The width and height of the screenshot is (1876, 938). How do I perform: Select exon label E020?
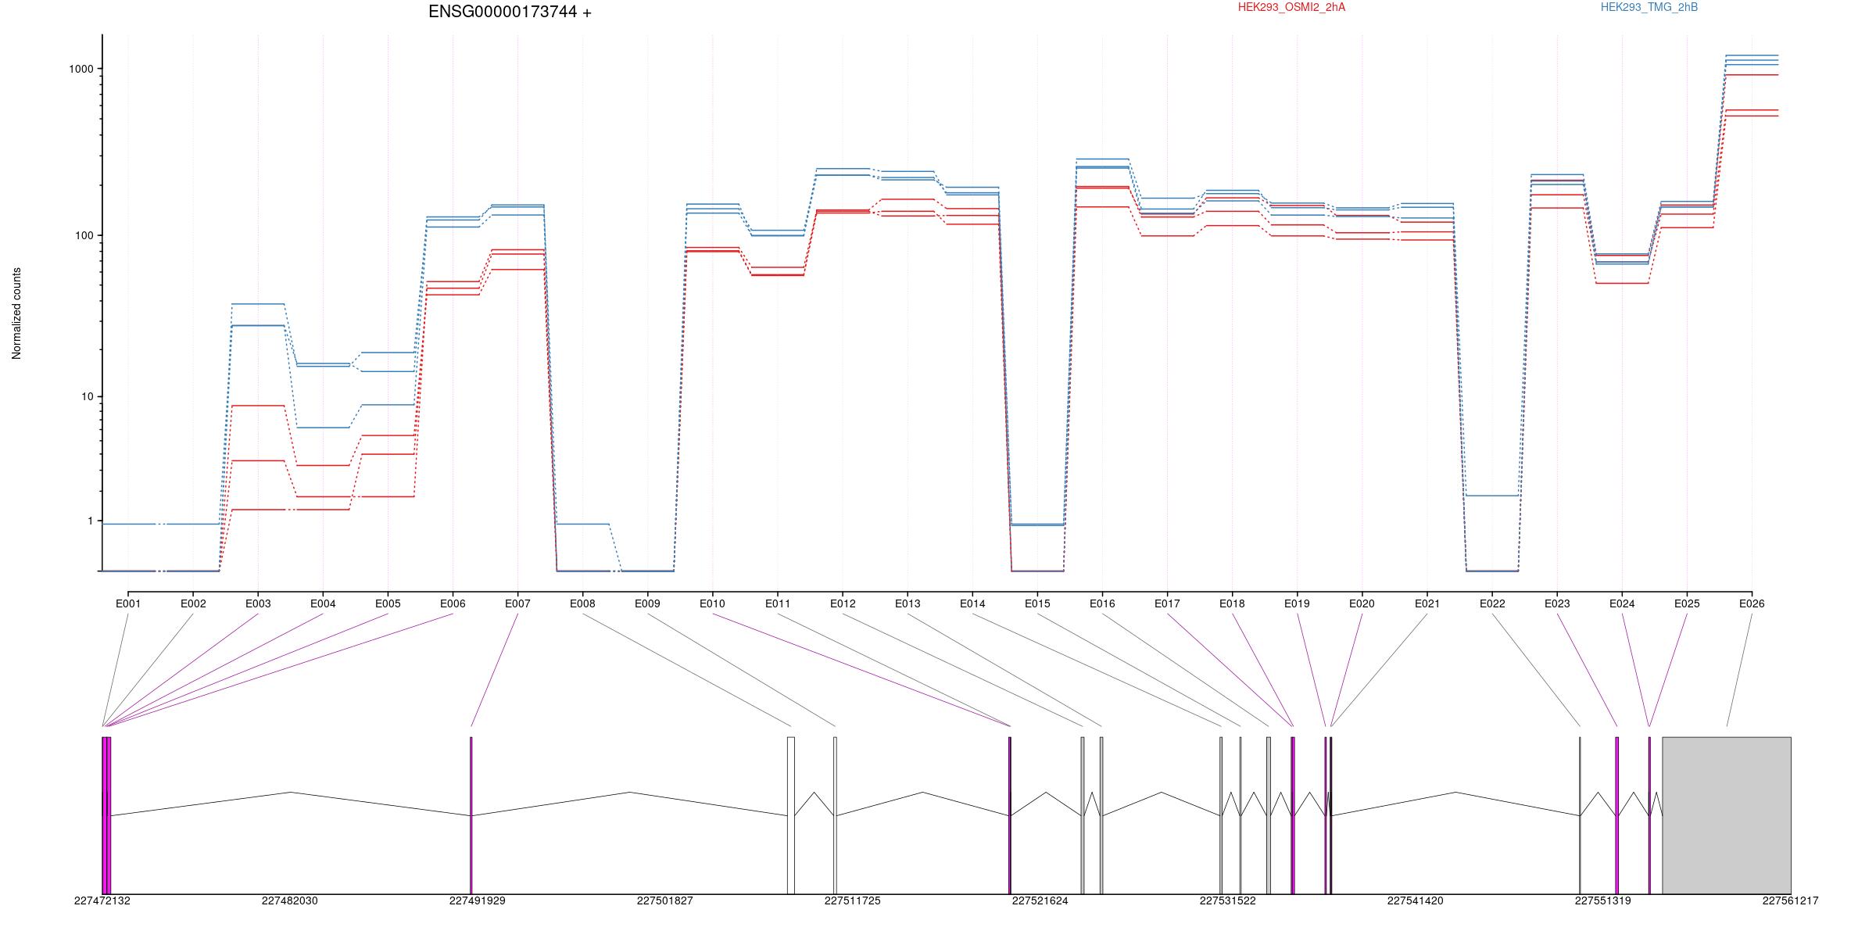pyautogui.click(x=1362, y=603)
